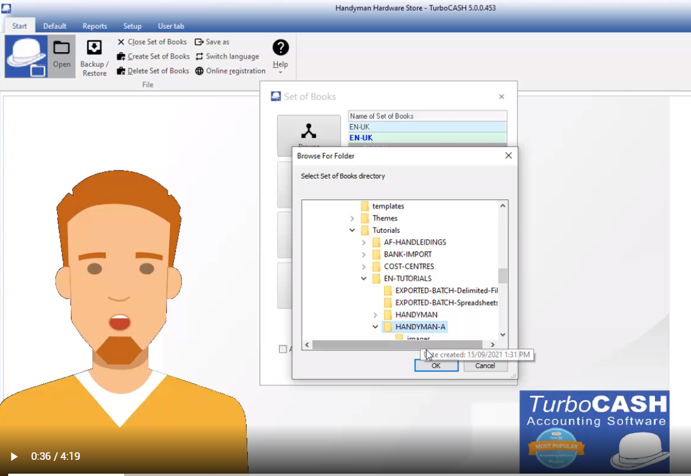
Task: Expand the Themes folder
Action: (x=352, y=218)
